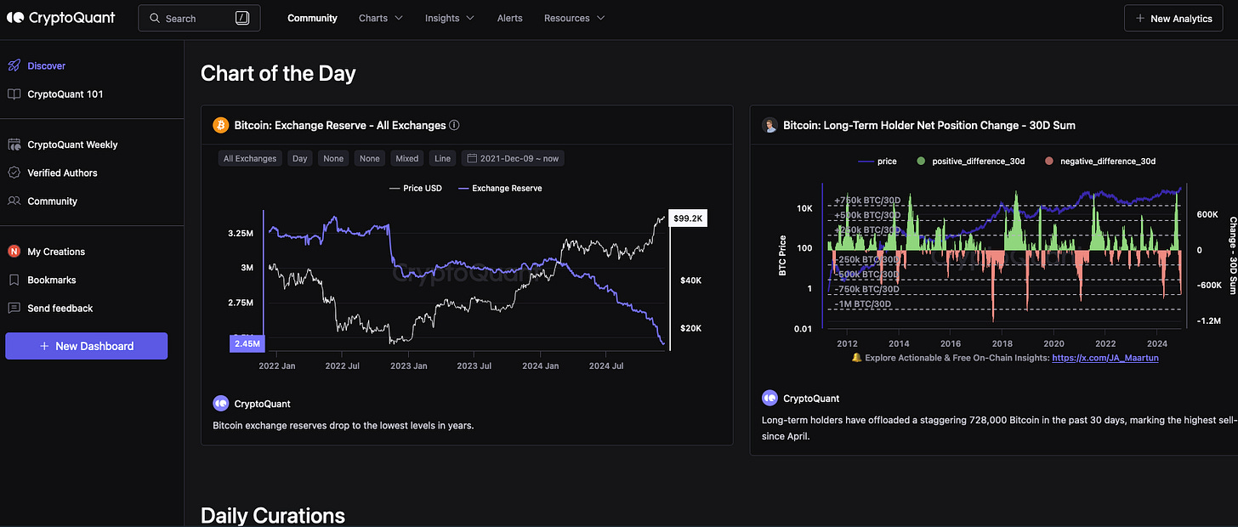This screenshot has height=527, width=1238.
Task: Click the search magnifier icon
Action: point(154,18)
